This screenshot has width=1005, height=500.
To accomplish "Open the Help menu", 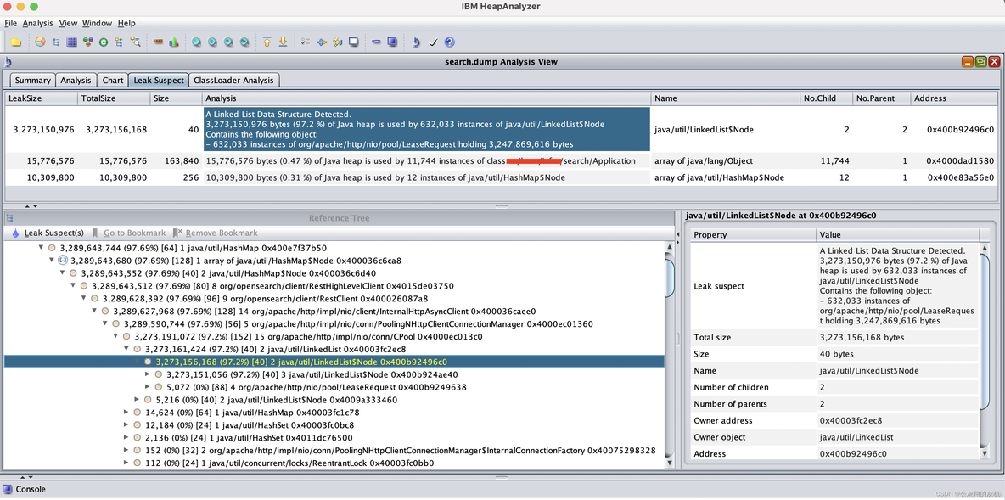I will tap(126, 23).
